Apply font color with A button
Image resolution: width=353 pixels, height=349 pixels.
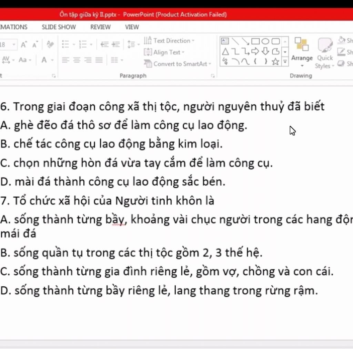tap(44, 60)
